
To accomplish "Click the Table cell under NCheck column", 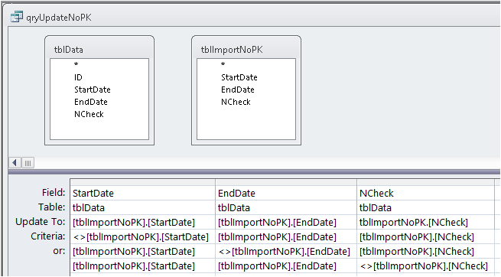I will tap(425, 207).
